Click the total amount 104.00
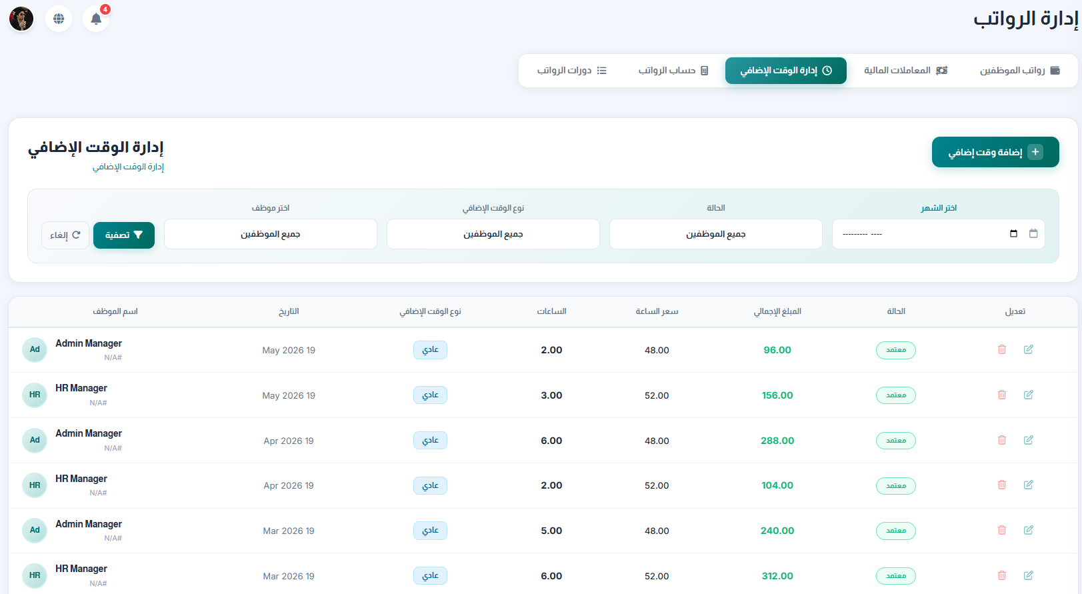 (777, 485)
